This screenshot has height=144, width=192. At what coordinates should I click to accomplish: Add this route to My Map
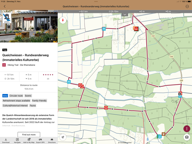click(29, 141)
